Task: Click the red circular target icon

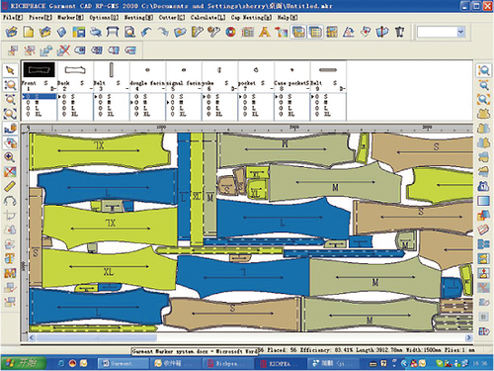Action: coord(231,32)
